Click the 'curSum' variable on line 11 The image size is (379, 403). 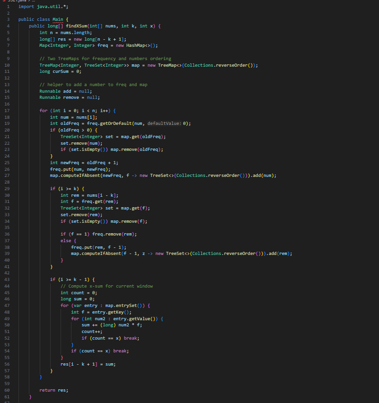pos(61,71)
